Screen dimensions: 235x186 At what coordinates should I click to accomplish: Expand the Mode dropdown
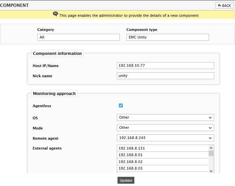pyautogui.click(x=165, y=128)
